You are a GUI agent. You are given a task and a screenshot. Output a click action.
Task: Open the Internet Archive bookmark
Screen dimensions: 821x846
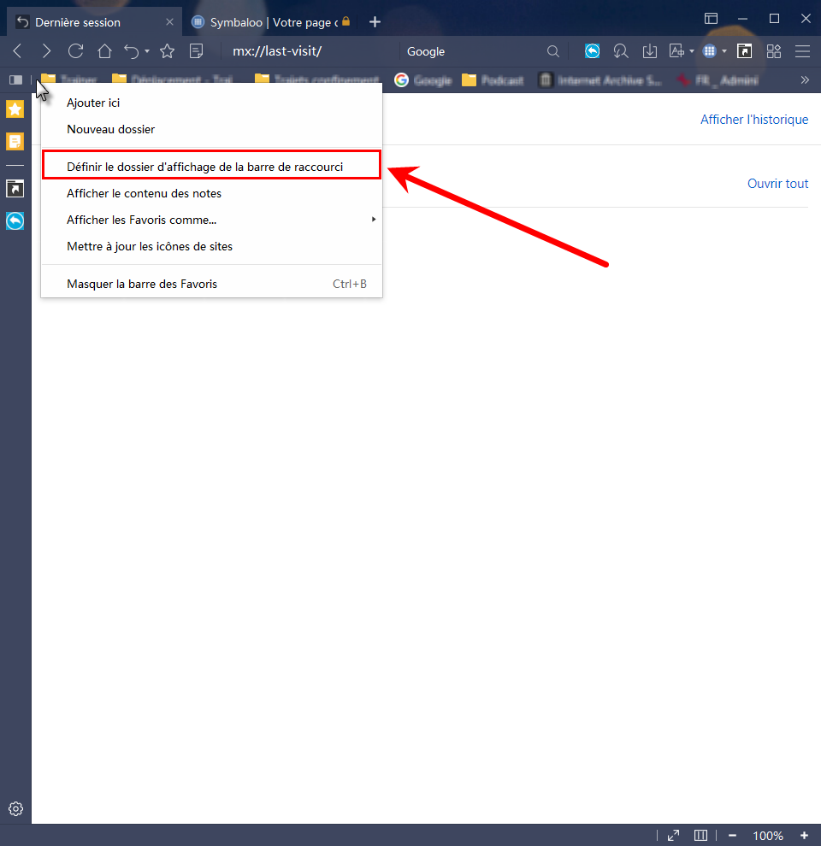click(x=600, y=80)
